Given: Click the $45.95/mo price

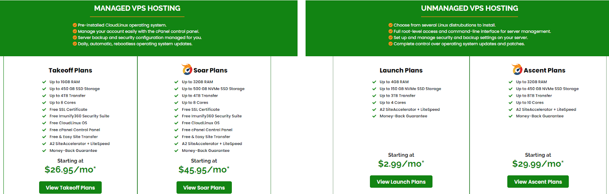Looking at the screenshot, I should pyautogui.click(x=204, y=170).
